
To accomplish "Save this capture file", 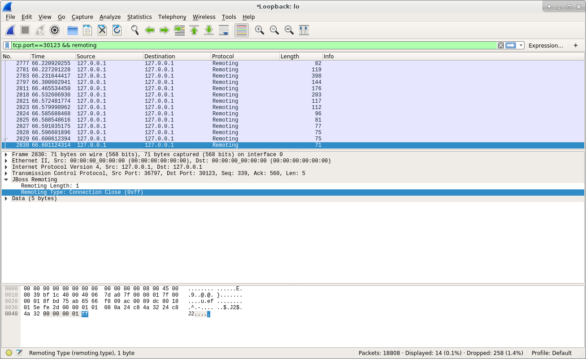I will (x=87, y=31).
